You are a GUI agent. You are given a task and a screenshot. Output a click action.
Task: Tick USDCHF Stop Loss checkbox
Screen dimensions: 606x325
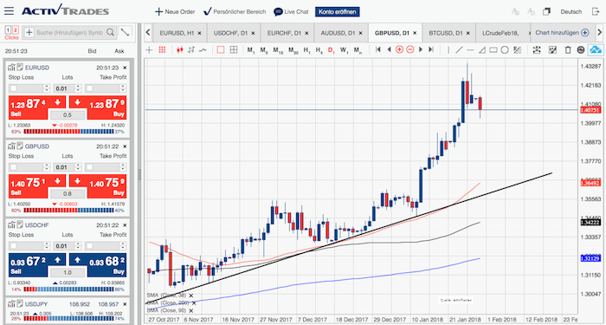tap(14, 246)
